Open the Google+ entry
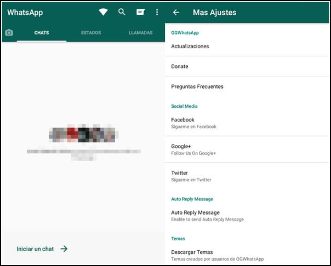Viewport: 331px width, 266px height. coord(247,149)
